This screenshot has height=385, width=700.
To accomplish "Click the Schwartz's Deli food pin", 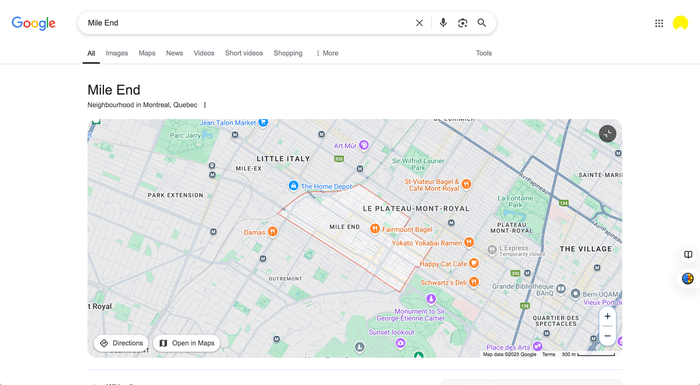I will (474, 282).
